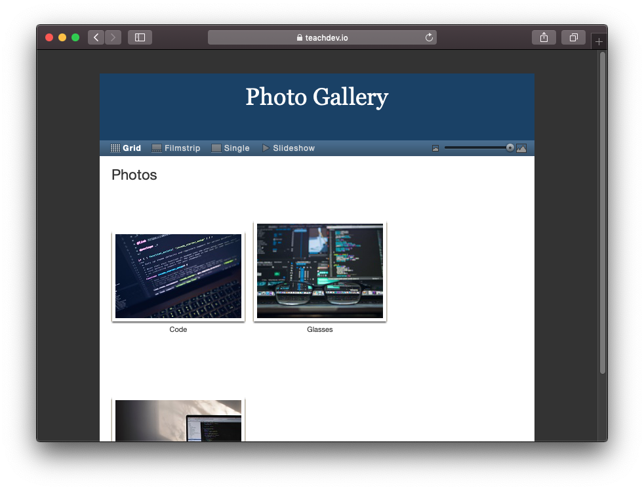Open a new tab with plus button
The image size is (644, 490).
[x=599, y=41]
